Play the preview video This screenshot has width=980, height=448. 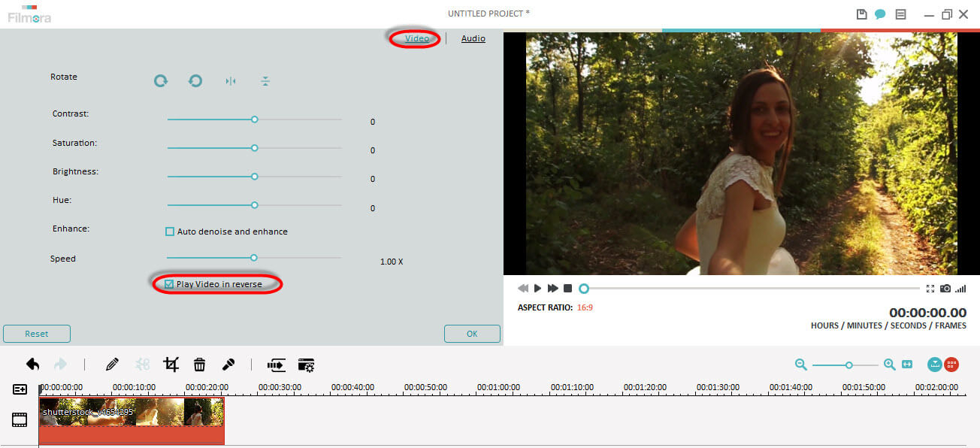[x=537, y=289]
